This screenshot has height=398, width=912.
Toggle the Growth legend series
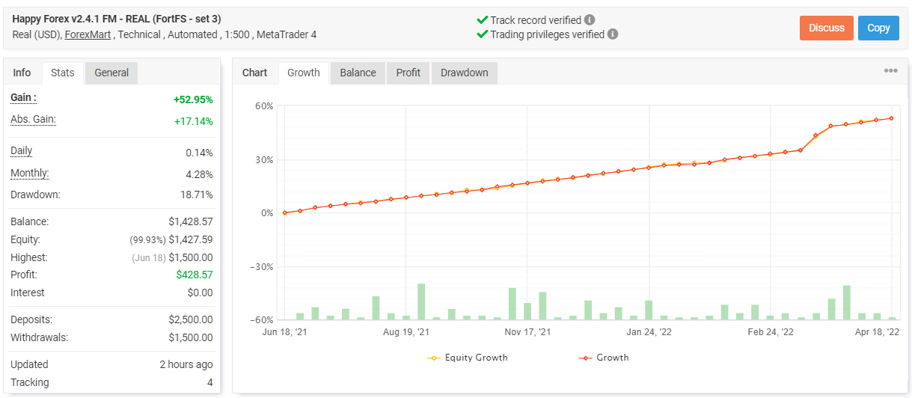coord(604,358)
